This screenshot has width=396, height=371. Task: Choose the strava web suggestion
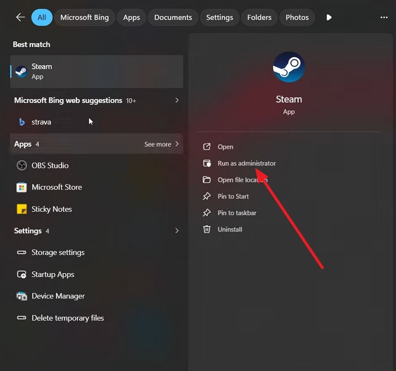pos(41,122)
